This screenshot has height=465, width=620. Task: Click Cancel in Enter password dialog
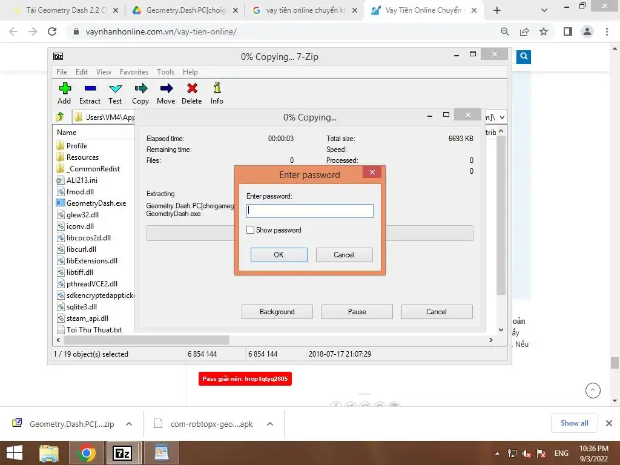pos(344,255)
